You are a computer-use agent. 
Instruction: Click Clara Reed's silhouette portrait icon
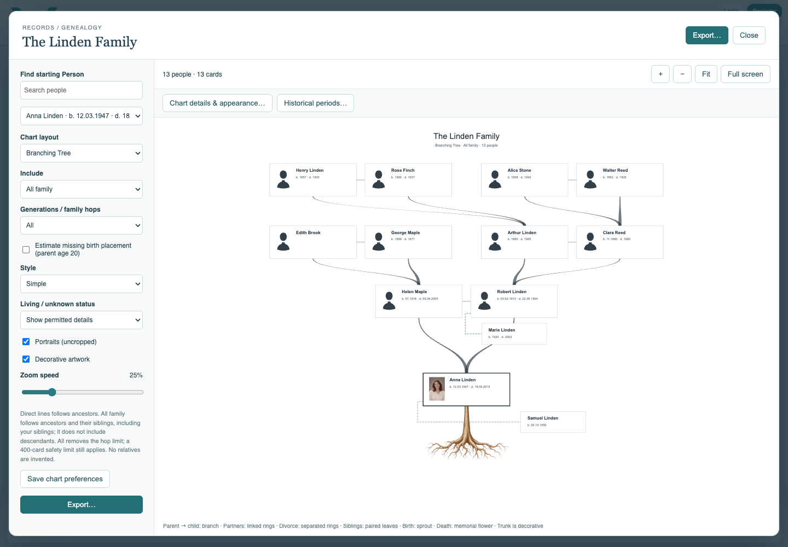click(x=590, y=242)
